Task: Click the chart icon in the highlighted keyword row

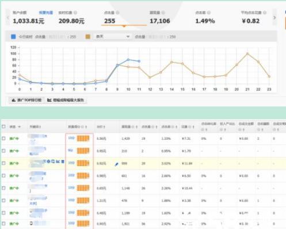Action: click(58, 162)
